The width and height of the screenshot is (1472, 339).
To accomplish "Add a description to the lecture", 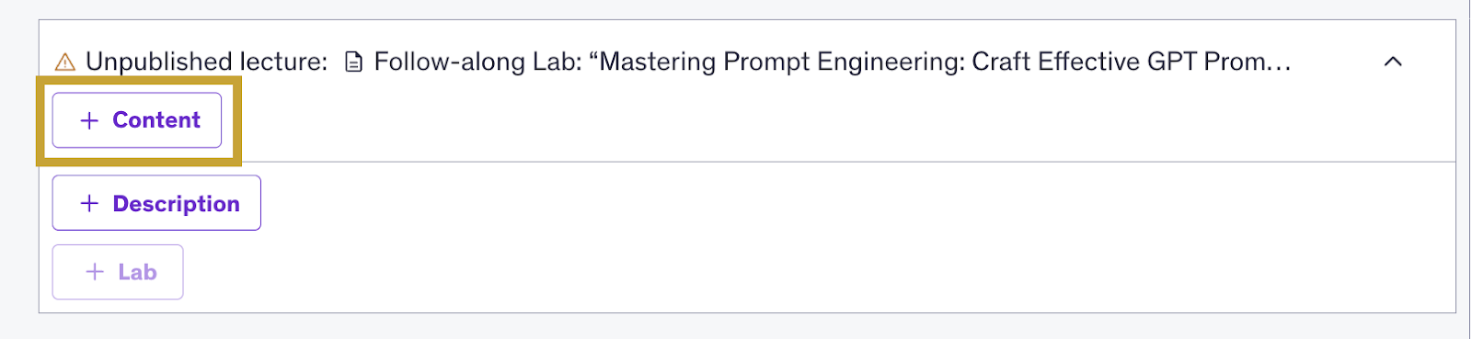I will coord(156,203).
